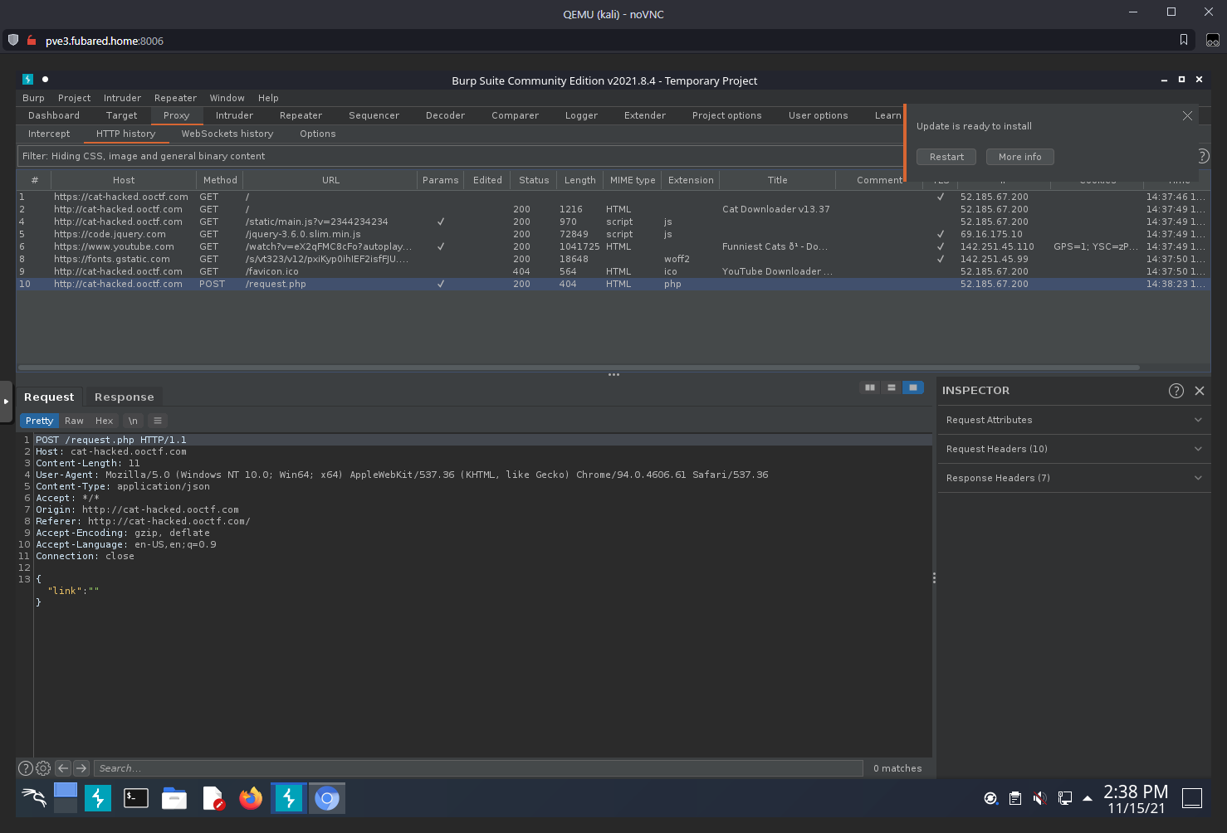Open the first Burp Suite taskbar launcher
1227x833 pixels.
98,798
